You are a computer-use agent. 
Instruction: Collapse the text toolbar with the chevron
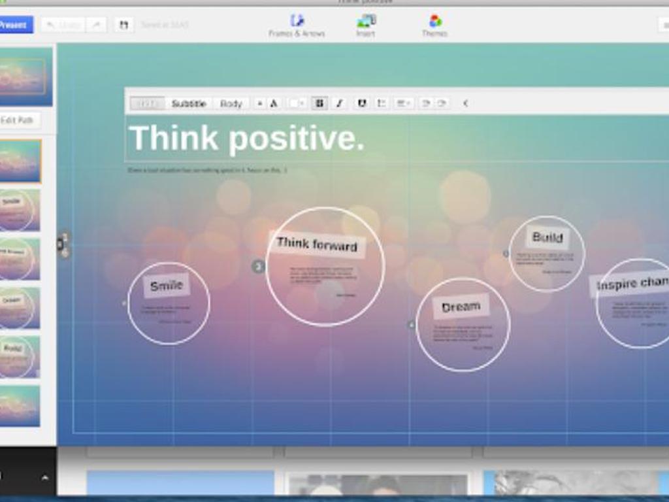coord(465,103)
